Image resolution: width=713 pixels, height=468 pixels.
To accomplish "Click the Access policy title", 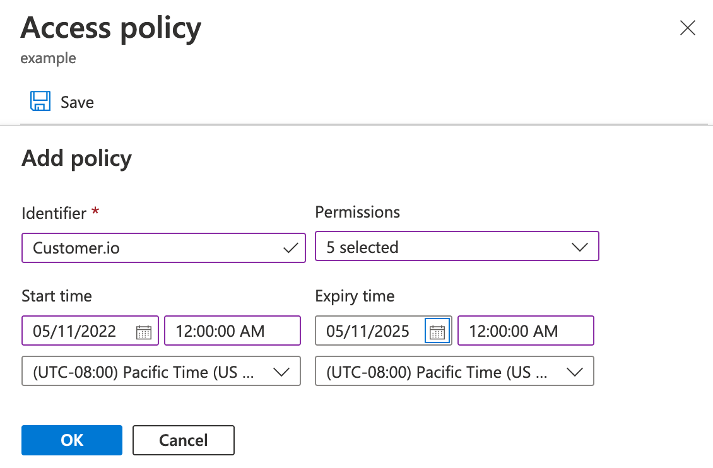I will (111, 28).
